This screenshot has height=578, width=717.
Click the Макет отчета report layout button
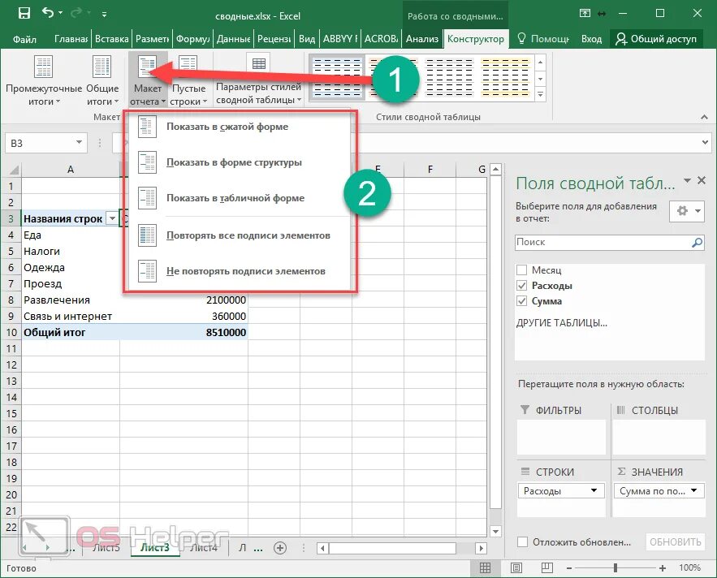(147, 80)
